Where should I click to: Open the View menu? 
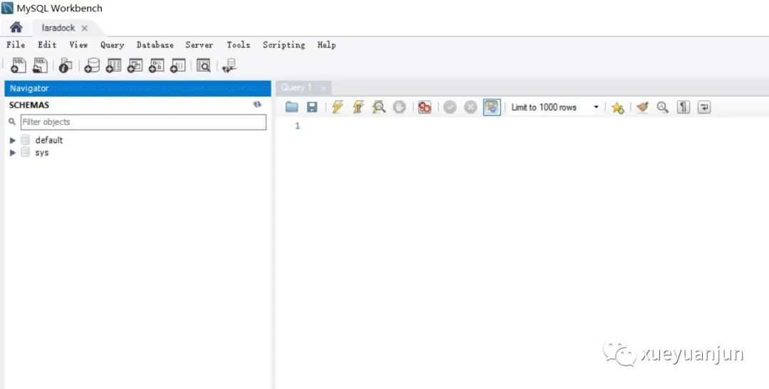click(x=78, y=45)
